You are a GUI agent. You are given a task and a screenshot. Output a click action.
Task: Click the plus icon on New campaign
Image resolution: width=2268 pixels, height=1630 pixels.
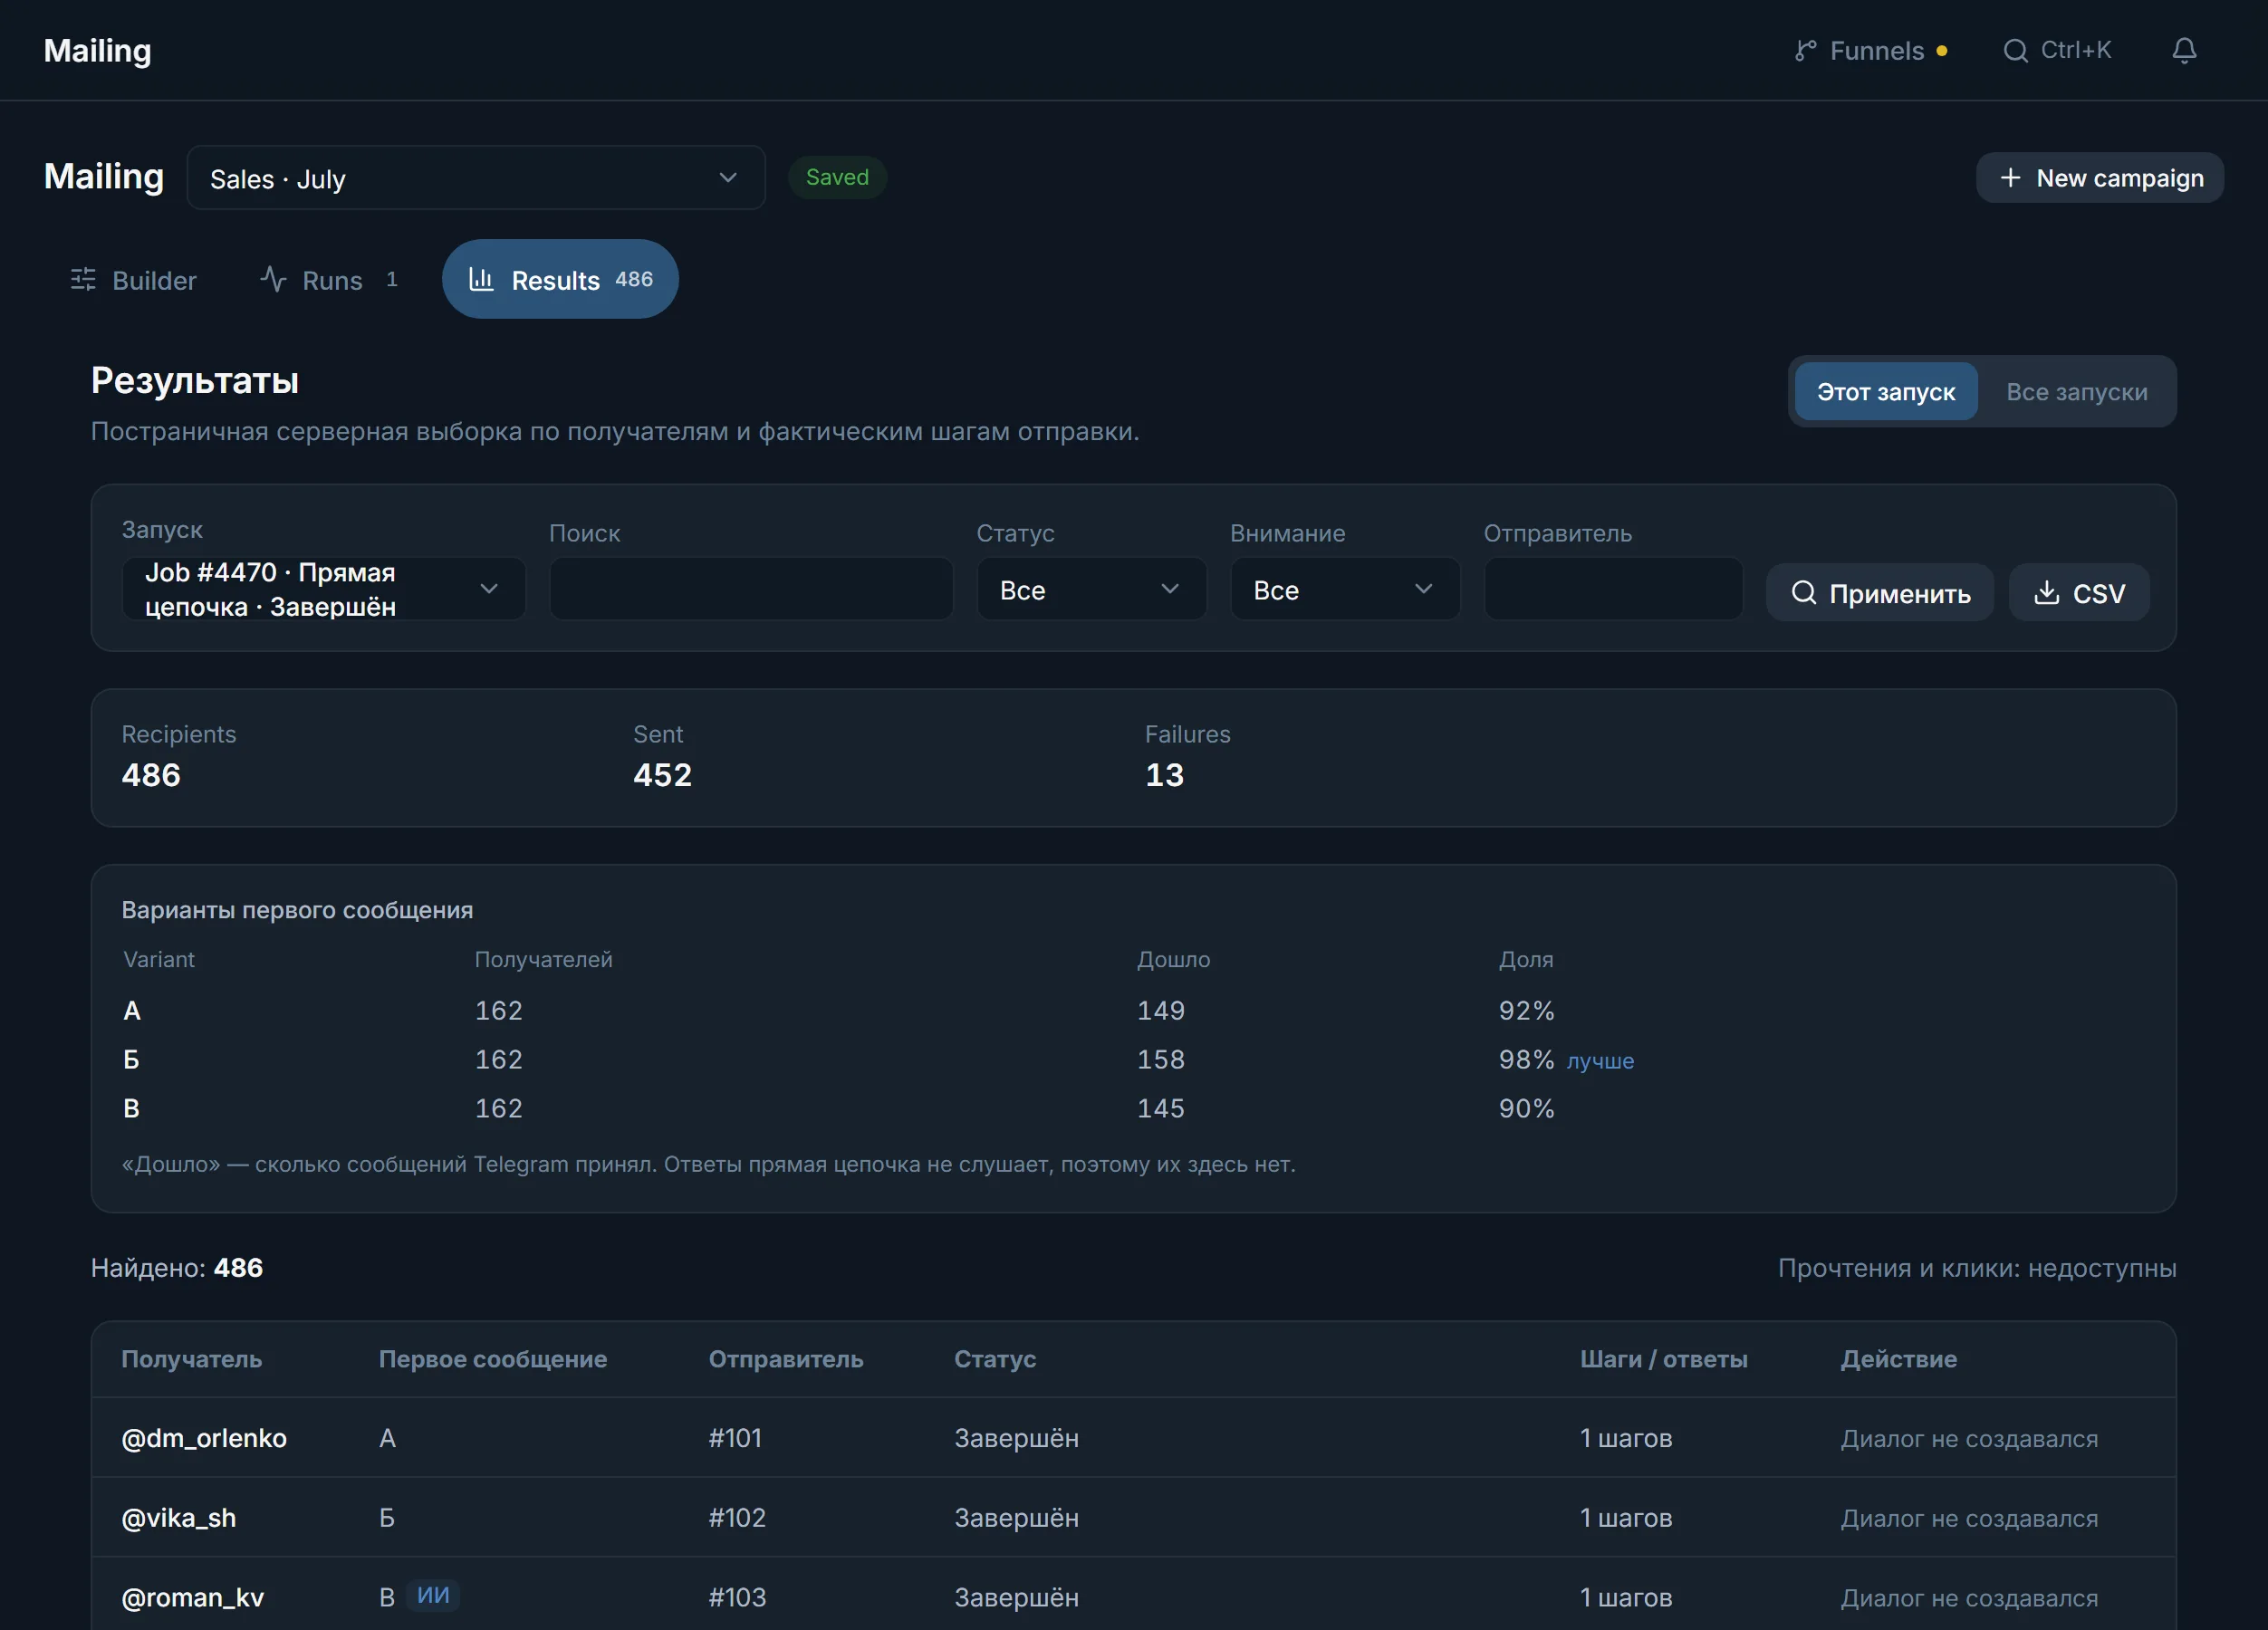pos(2010,178)
